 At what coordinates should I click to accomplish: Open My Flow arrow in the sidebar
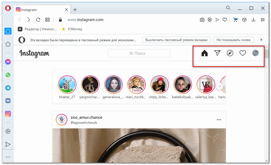click(8, 144)
